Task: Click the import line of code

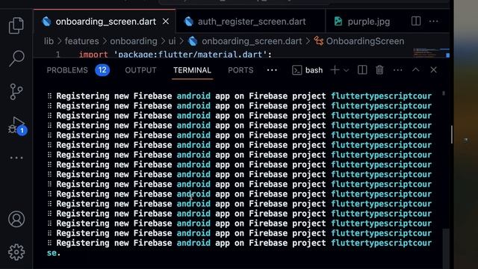Action: [176, 55]
